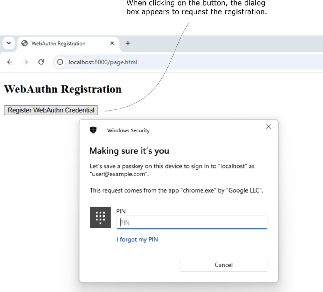The width and height of the screenshot is (323, 292).
Task: Reload the current page
Action: tap(41, 62)
